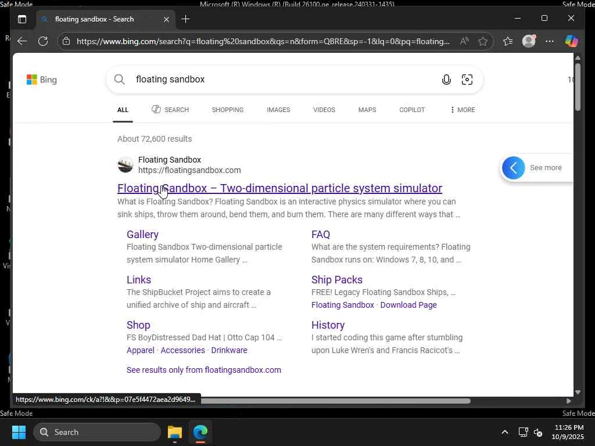Open the Accessories link

coord(182,350)
